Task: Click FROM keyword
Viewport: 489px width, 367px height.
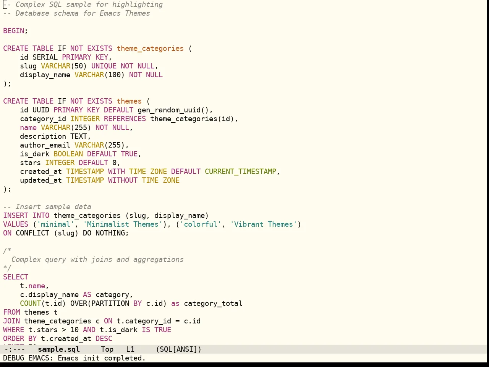Action: pyautogui.click(x=12, y=312)
